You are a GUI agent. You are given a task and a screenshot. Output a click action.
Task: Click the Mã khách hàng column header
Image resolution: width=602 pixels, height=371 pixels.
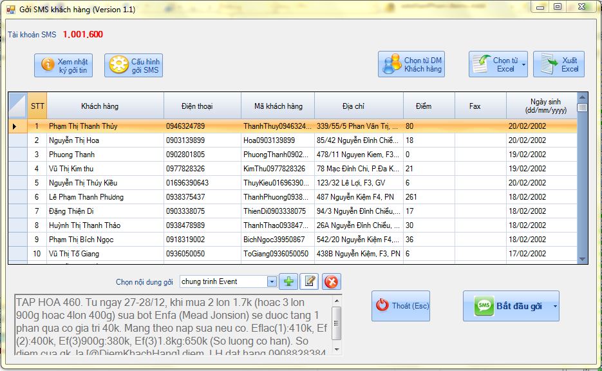tap(277, 106)
